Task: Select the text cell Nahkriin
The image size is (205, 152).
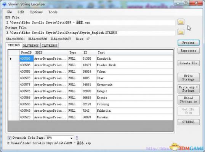Action: point(135,111)
